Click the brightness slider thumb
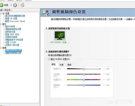This screenshot has width=135, height=106. pyautogui.click(x=84, y=69)
